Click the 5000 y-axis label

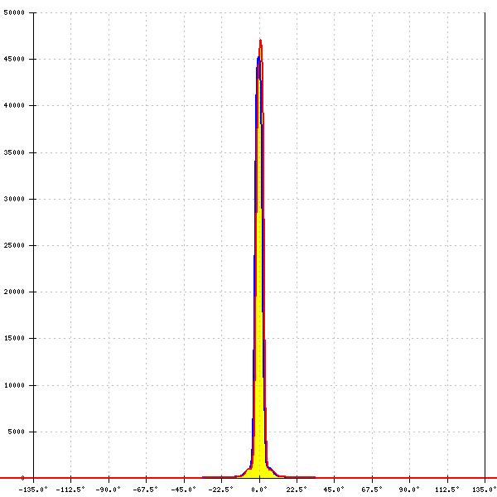[17, 432]
